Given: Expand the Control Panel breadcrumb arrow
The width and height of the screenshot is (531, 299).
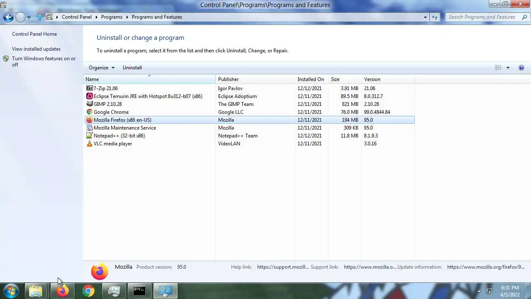Looking at the screenshot, I should [x=96, y=17].
